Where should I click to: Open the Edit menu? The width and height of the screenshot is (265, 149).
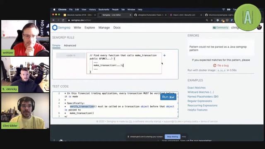[77, 10]
